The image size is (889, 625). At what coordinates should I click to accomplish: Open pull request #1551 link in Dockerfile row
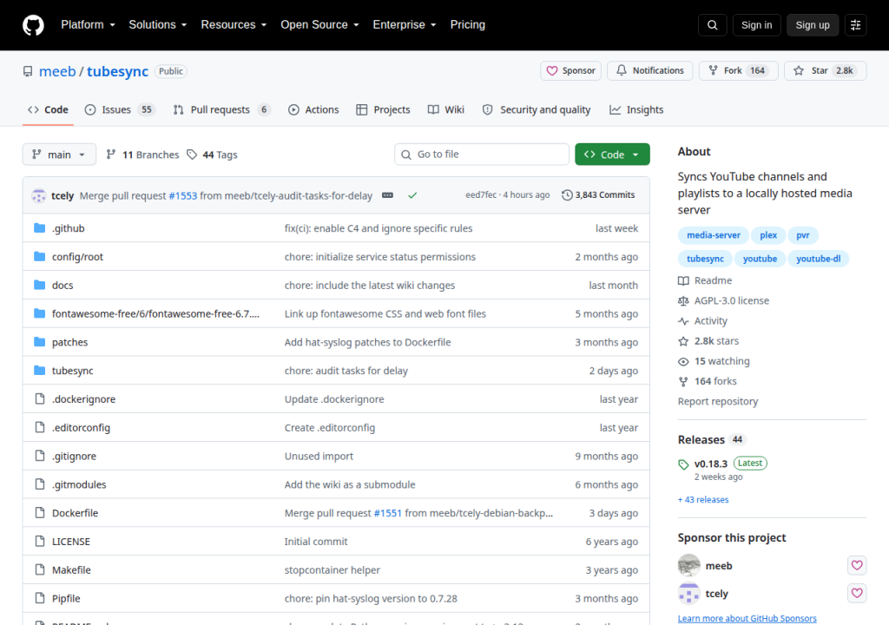tap(388, 513)
